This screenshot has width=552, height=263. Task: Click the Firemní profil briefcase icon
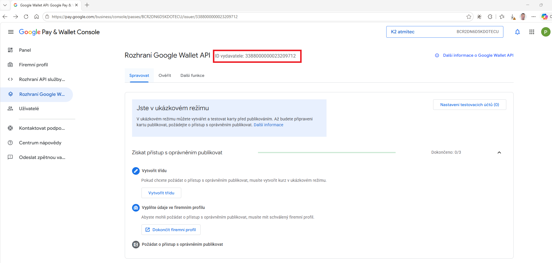tap(10, 65)
